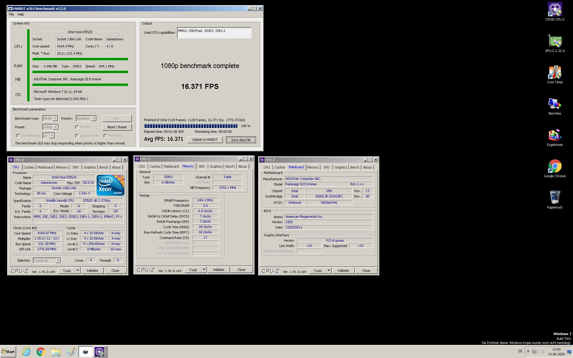Click the Intel Xeon inside logo
The height and width of the screenshot is (358, 573).
(x=110, y=185)
